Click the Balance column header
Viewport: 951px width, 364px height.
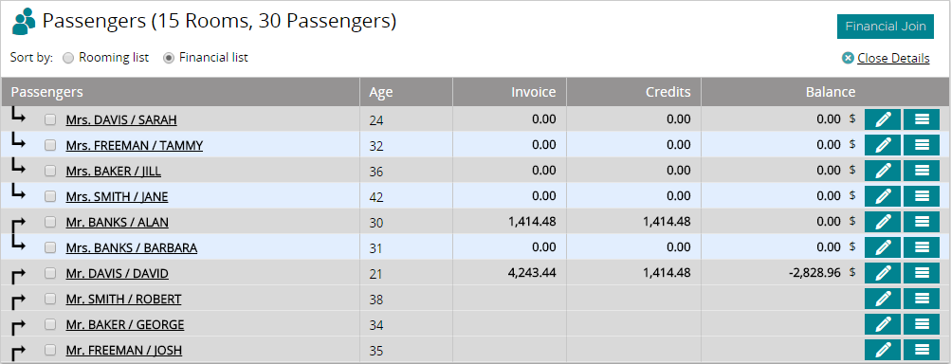point(831,92)
